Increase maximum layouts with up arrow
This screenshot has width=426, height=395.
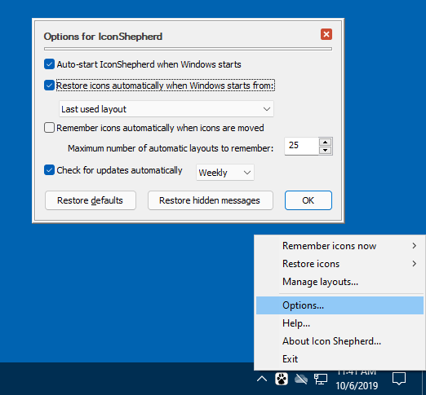click(325, 142)
